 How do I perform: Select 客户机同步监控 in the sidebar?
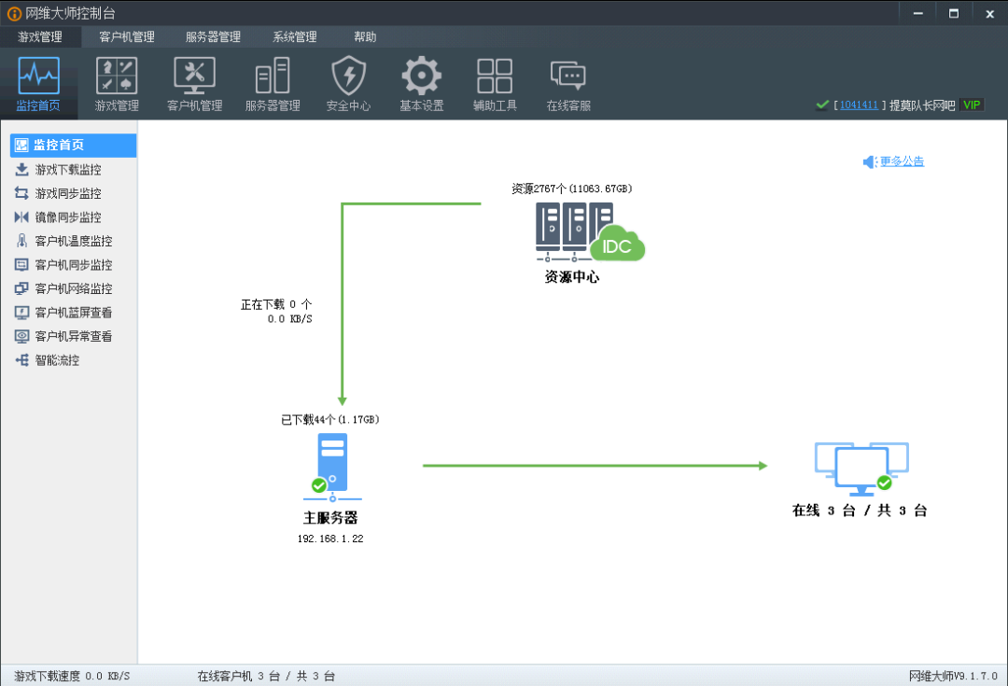74,265
